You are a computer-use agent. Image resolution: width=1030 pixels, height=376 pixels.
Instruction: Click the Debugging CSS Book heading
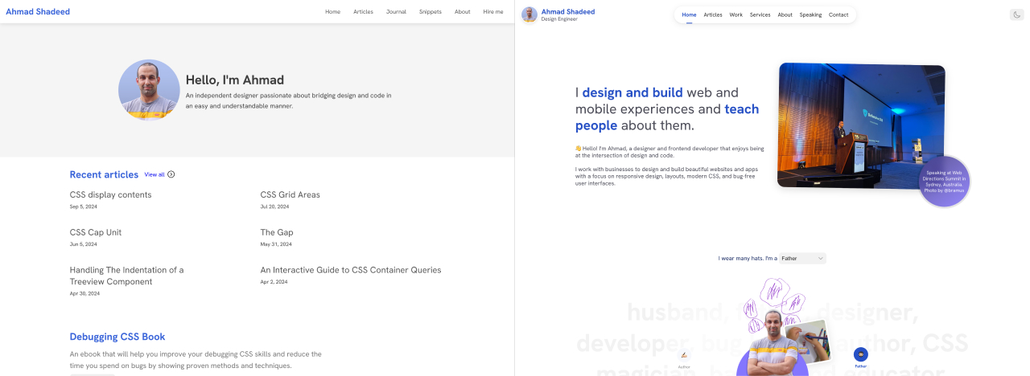pos(117,337)
